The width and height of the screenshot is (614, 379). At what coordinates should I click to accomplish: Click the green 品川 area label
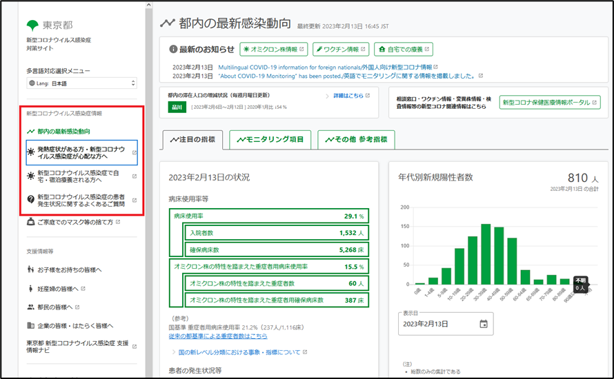coord(177,107)
